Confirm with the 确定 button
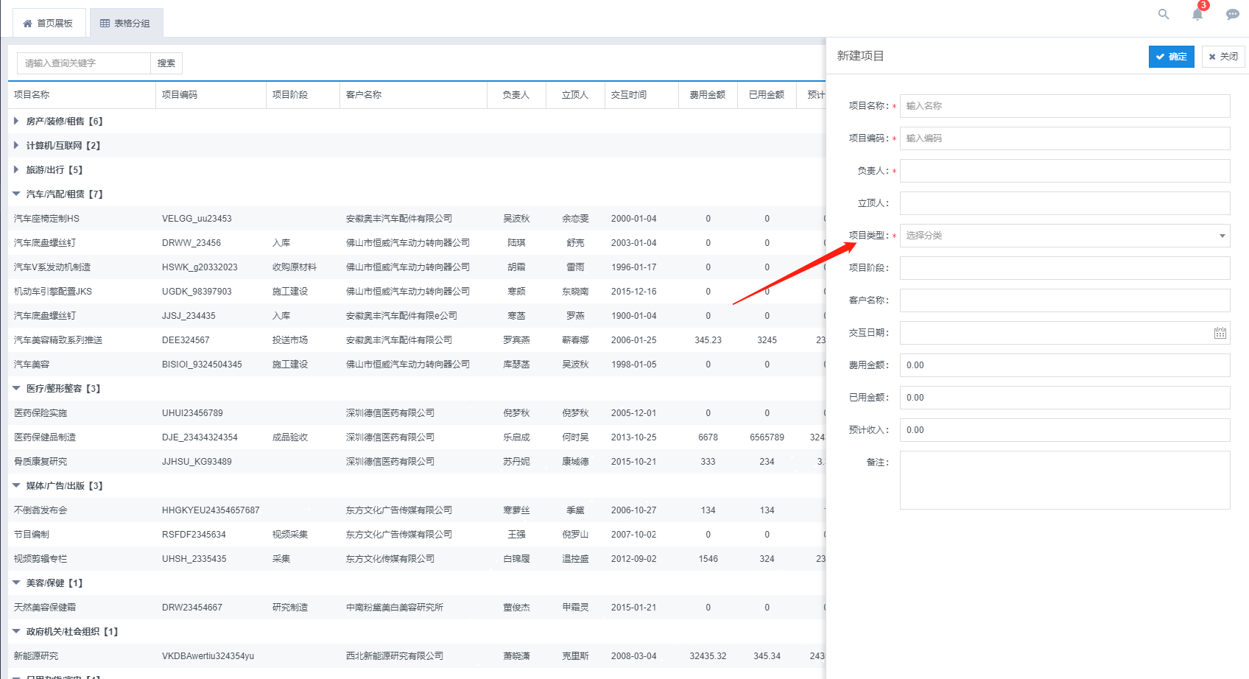Image resolution: width=1249 pixels, height=679 pixels. pyautogui.click(x=1171, y=57)
